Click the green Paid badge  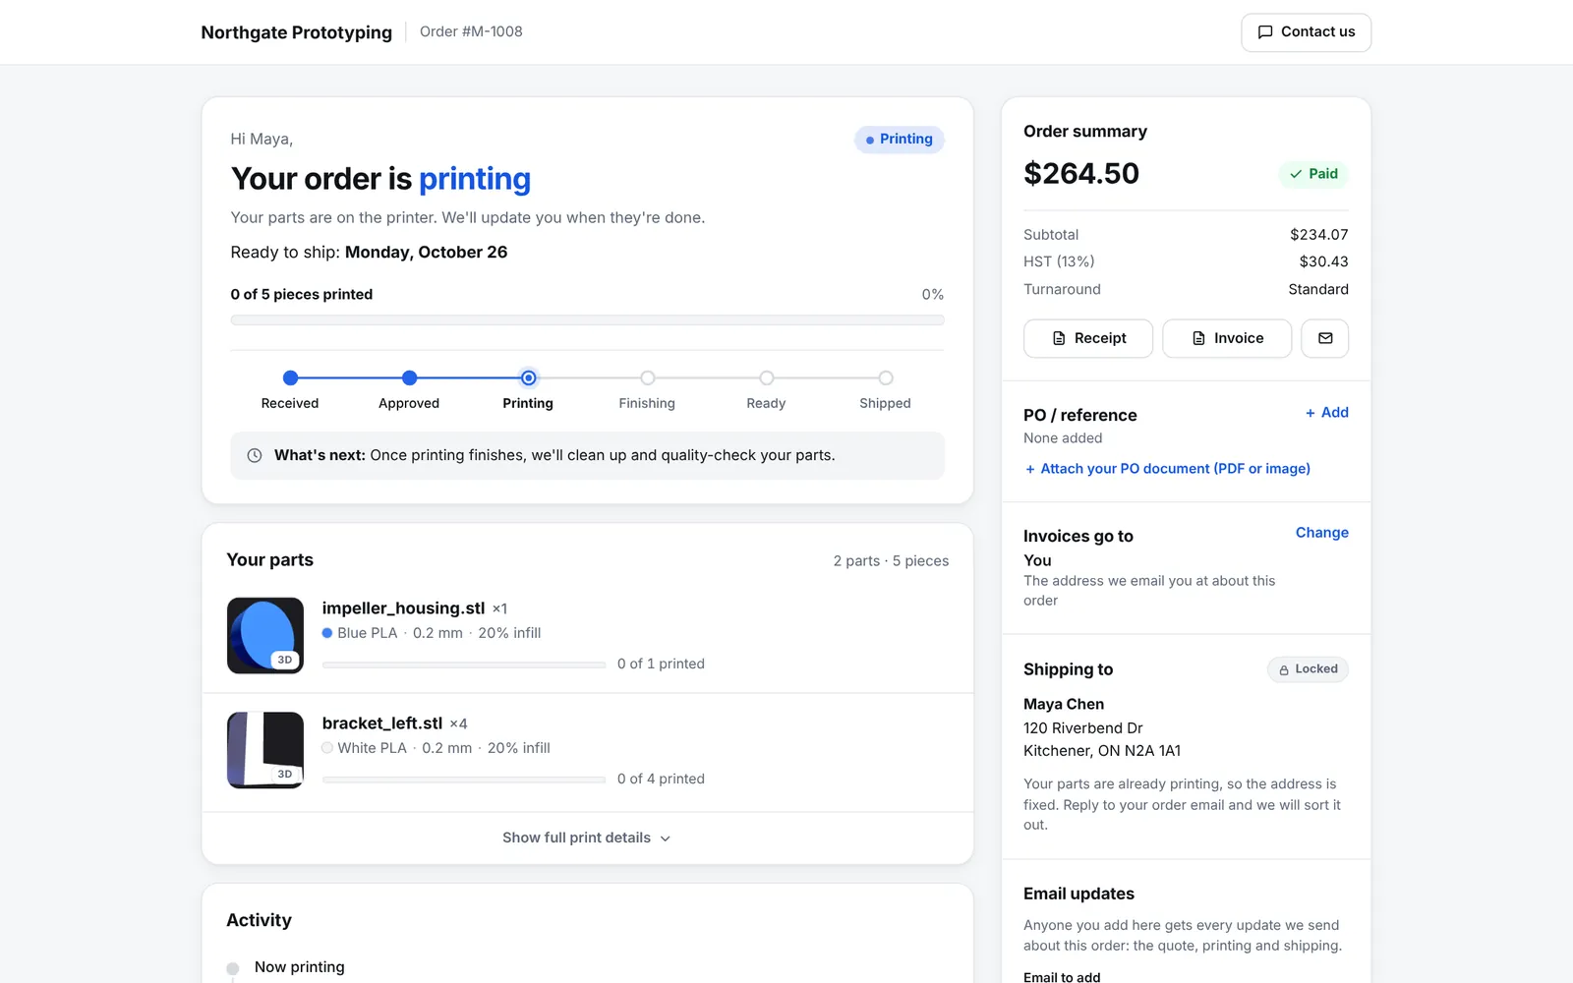coord(1313,174)
